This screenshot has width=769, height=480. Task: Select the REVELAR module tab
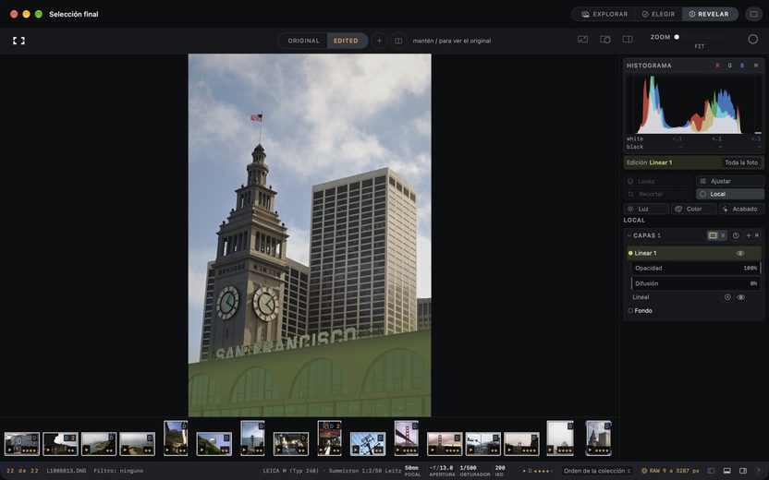coord(709,14)
